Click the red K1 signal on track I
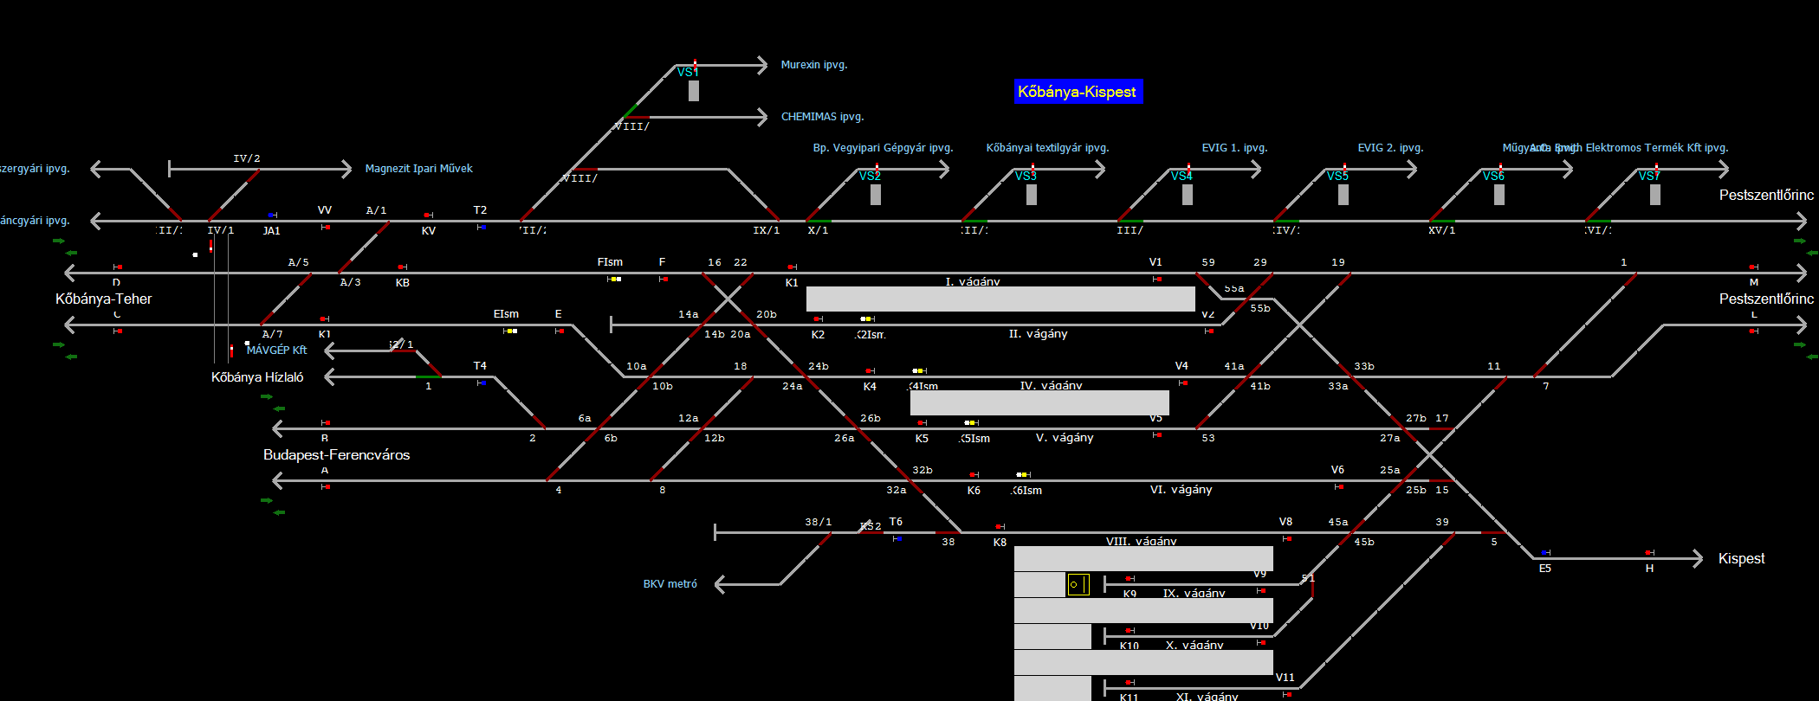Screen dimensions: 1819x701 coord(792,267)
